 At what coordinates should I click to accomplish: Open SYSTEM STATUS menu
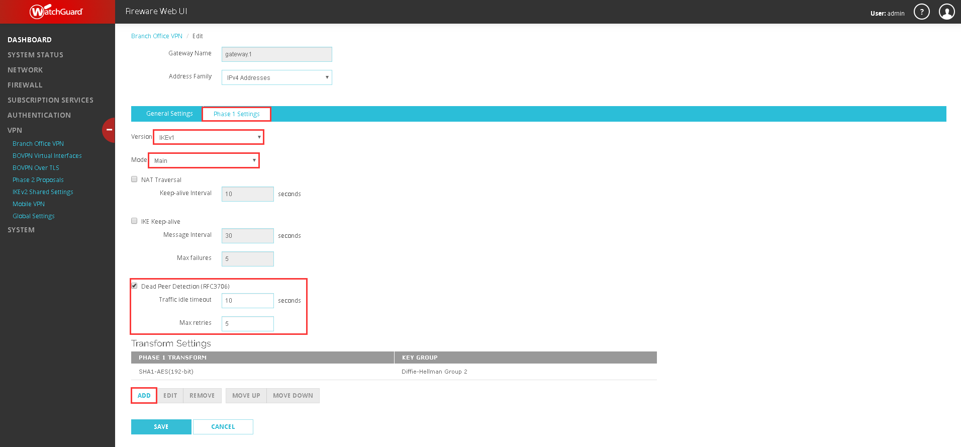click(35, 55)
